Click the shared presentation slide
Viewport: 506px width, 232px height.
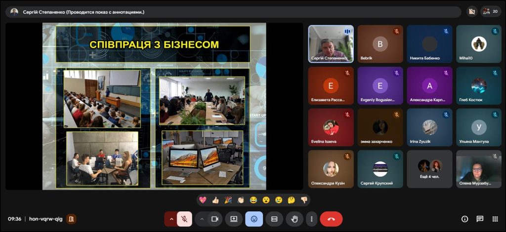pyautogui.click(x=154, y=106)
